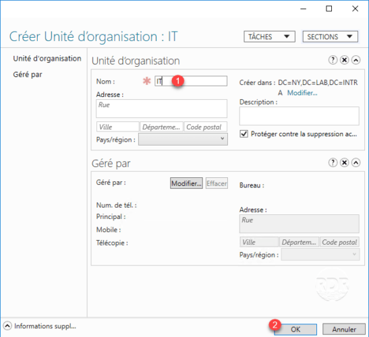This screenshot has width=369, height=337.
Task: Collapse the Géré par section
Action: coord(356,162)
